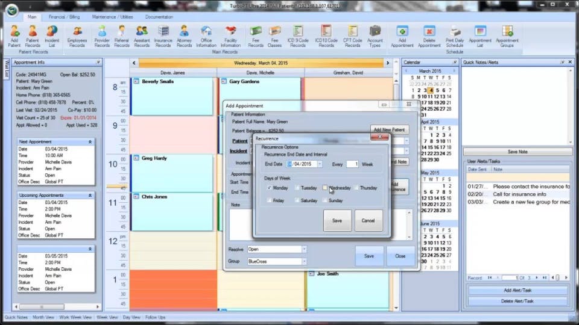Click the Delete Appointment icon
This screenshot has width=579, height=325.
click(429, 36)
